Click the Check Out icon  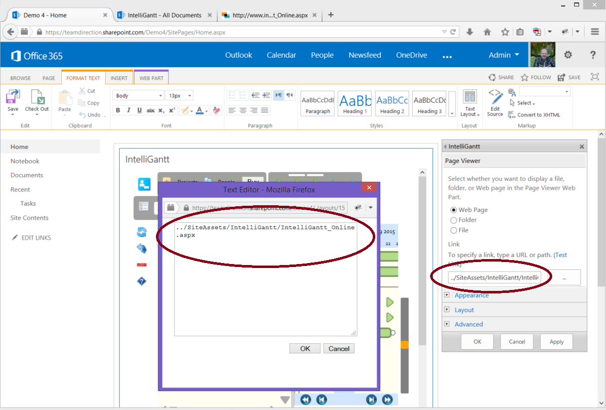pos(37,97)
